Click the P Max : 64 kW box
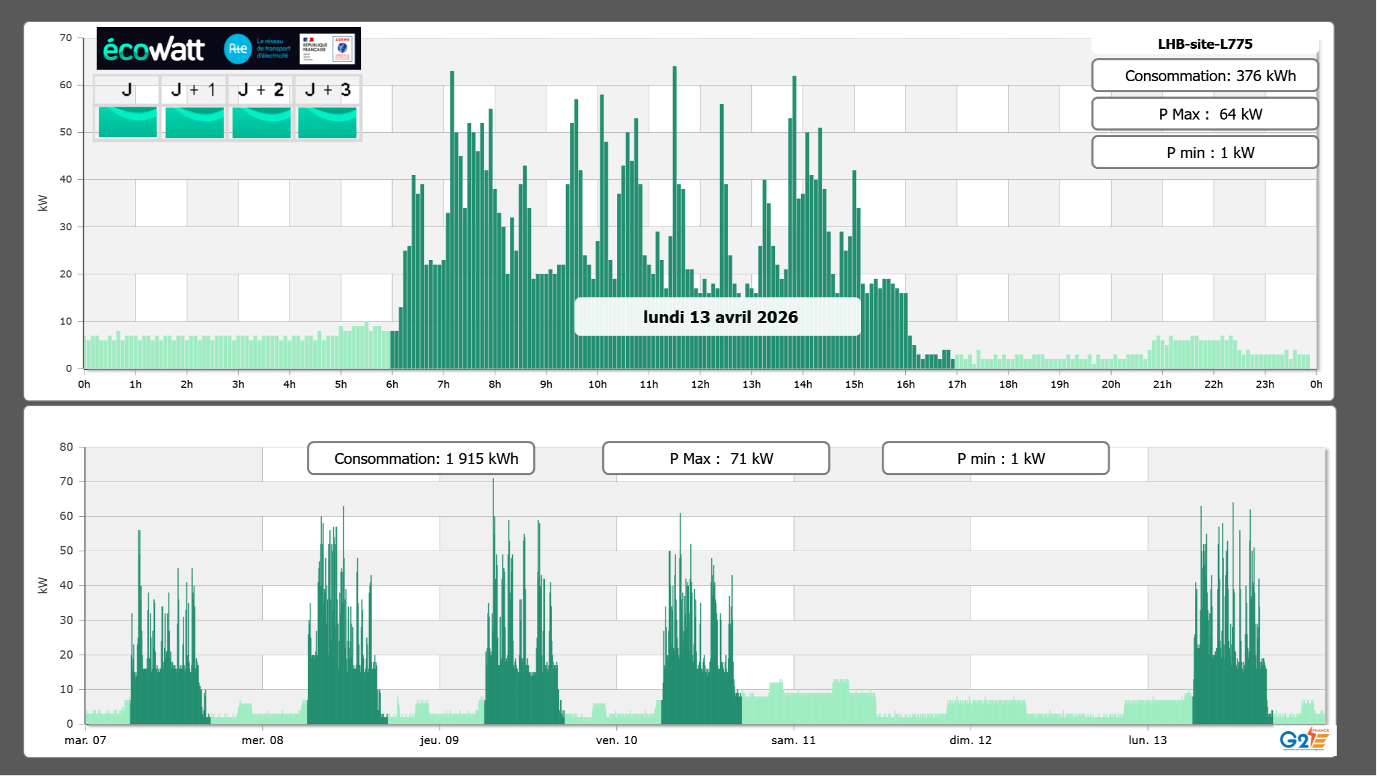The height and width of the screenshot is (776, 1377). pyautogui.click(x=1205, y=114)
